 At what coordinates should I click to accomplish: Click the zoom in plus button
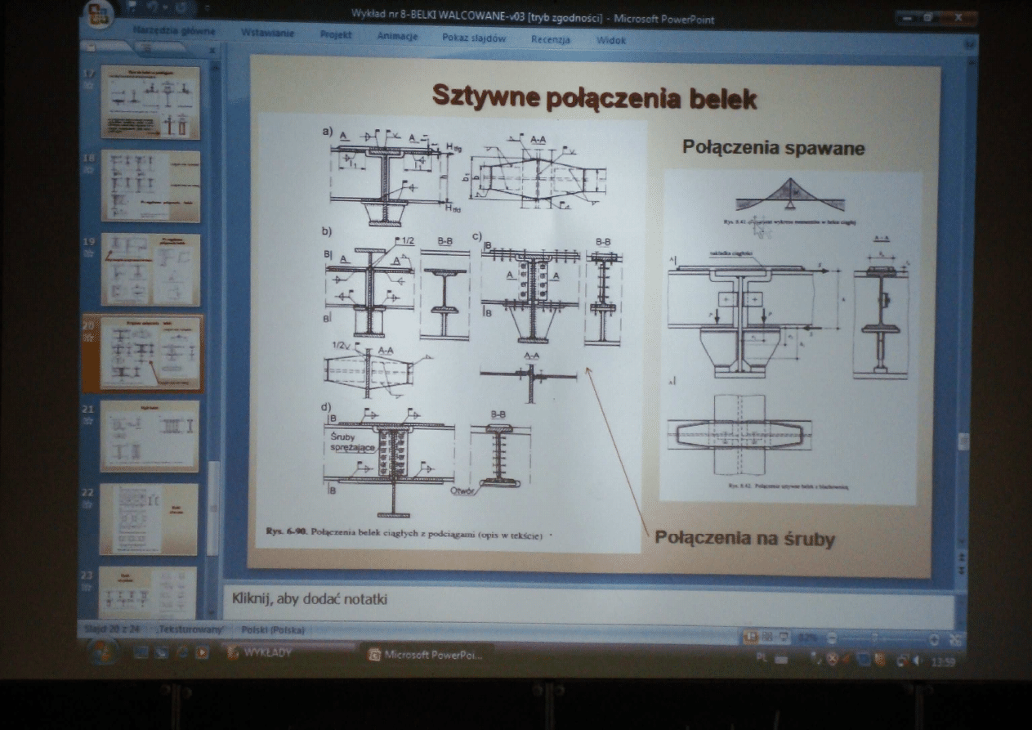(x=934, y=638)
